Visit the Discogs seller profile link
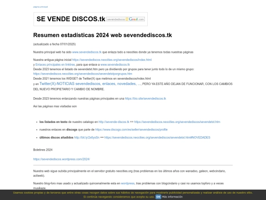Image resolution: width=266 pixels, height=200 pixels. 132,129
